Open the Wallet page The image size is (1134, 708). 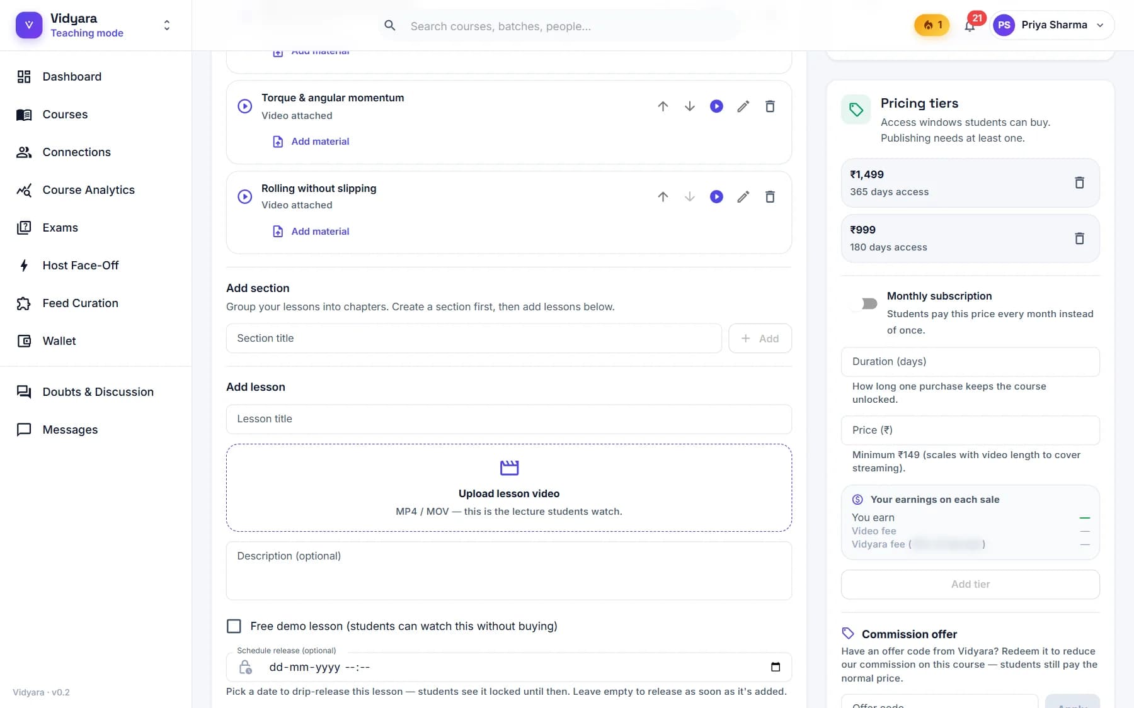coord(96,341)
